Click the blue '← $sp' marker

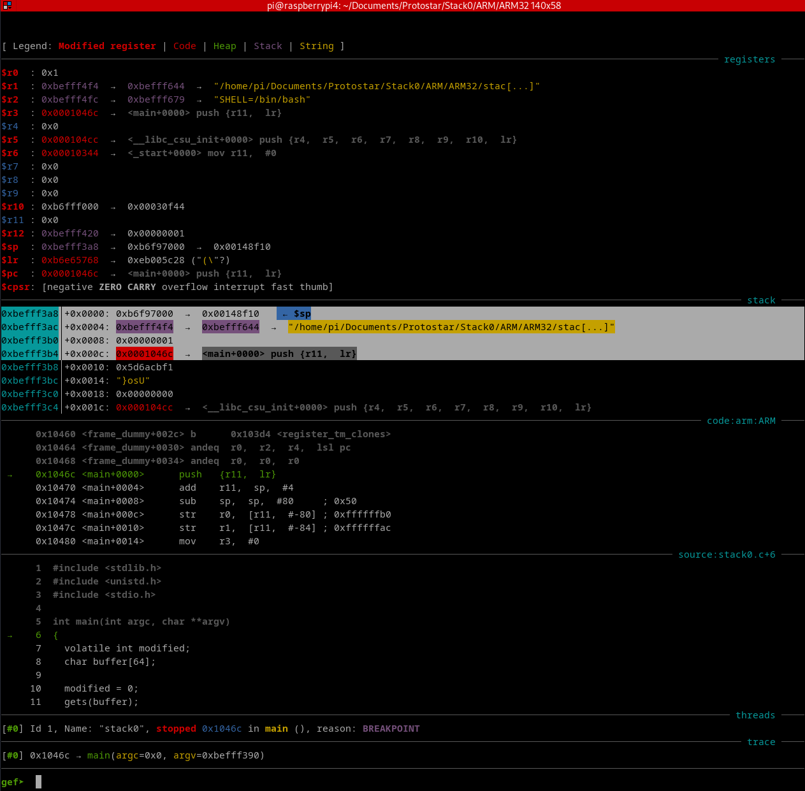pyautogui.click(x=294, y=314)
